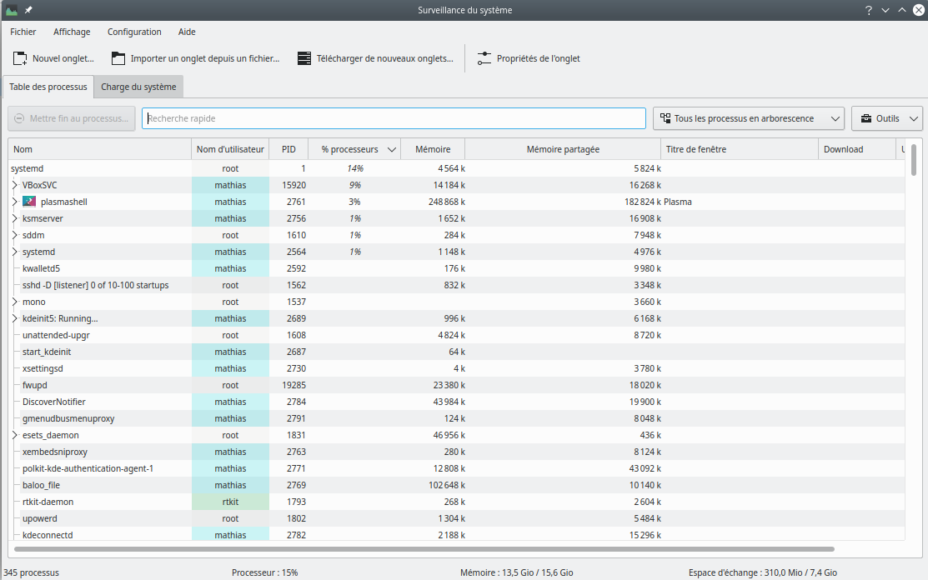Click the Outils toolbox icon
The height and width of the screenshot is (580, 928).
(x=866, y=118)
